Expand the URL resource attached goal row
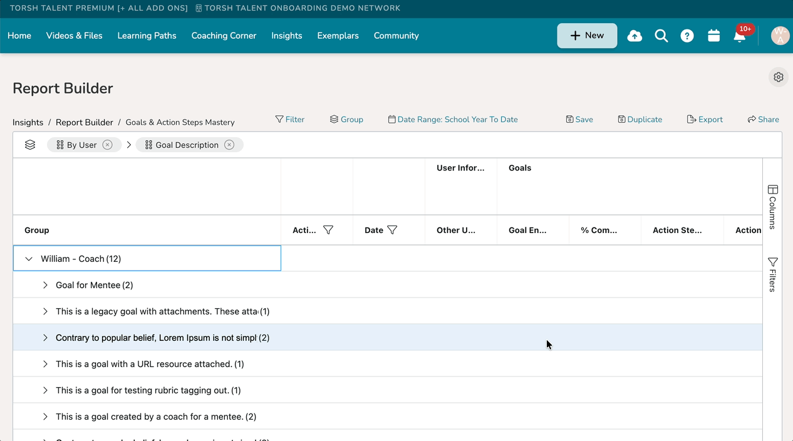793x441 pixels. (x=45, y=364)
